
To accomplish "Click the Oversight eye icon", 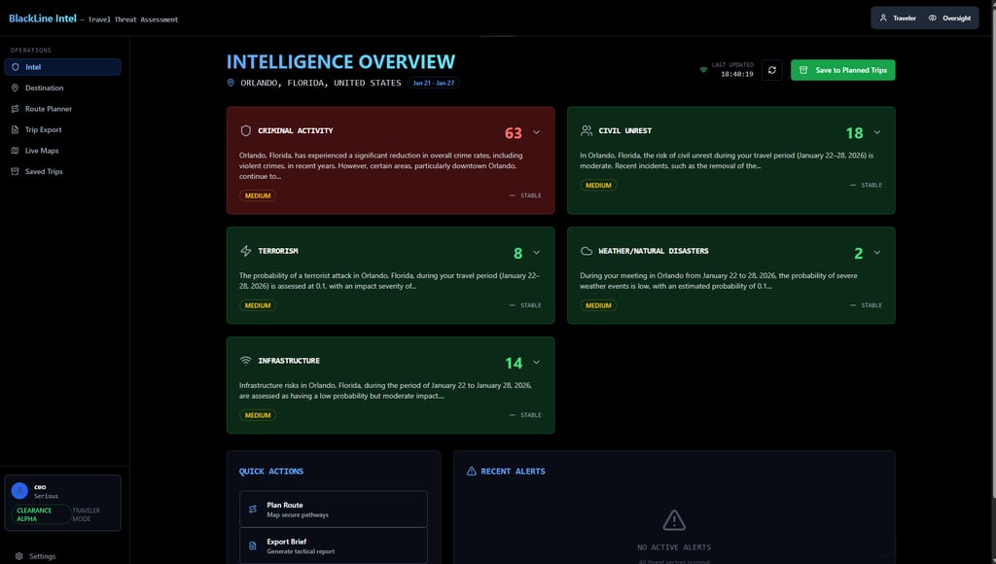I will (x=933, y=18).
